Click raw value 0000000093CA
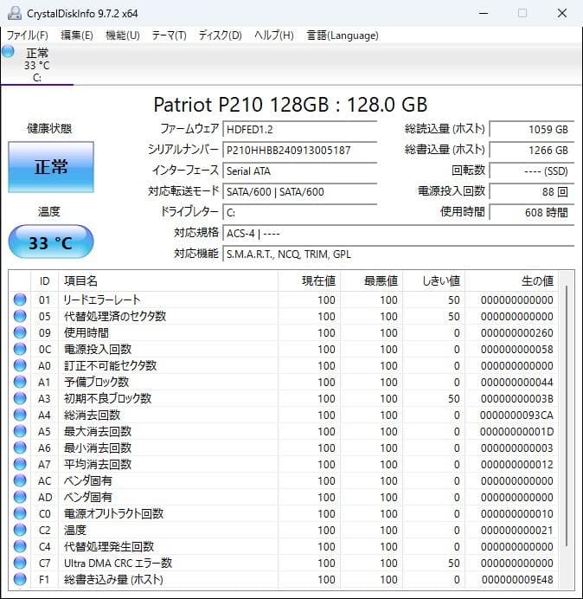Image resolution: width=583 pixels, height=599 pixels. click(516, 415)
